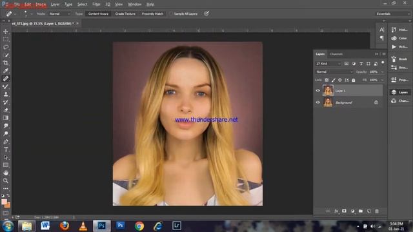Viewport: 413px width, 232px height.
Task: Toggle the smart object filter icon
Action: pyautogui.click(x=376, y=64)
